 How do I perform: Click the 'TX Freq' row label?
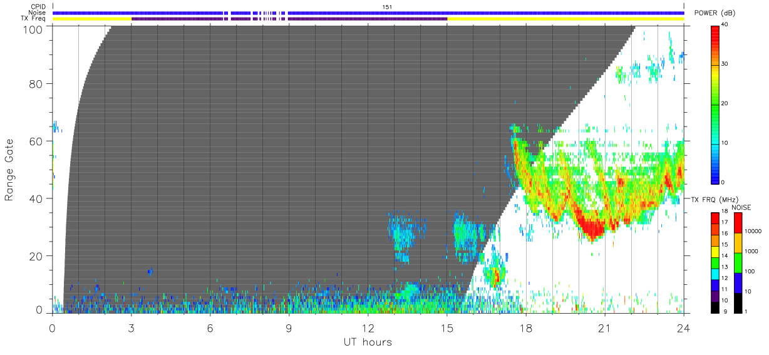(x=34, y=19)
